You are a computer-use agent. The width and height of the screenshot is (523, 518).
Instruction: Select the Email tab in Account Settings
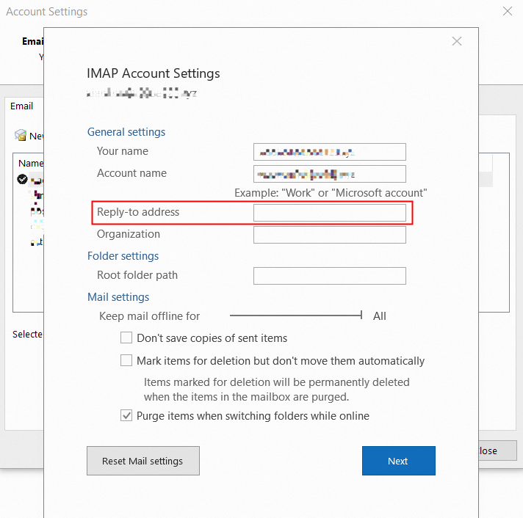(22, 106)
